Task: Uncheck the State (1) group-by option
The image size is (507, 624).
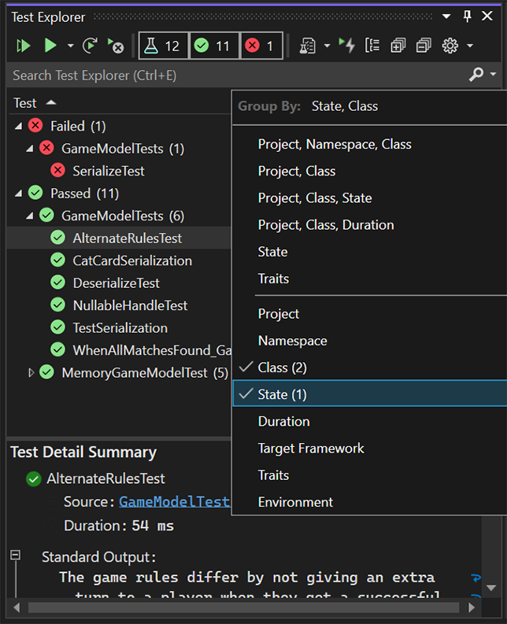Action: tap(369, 394)
